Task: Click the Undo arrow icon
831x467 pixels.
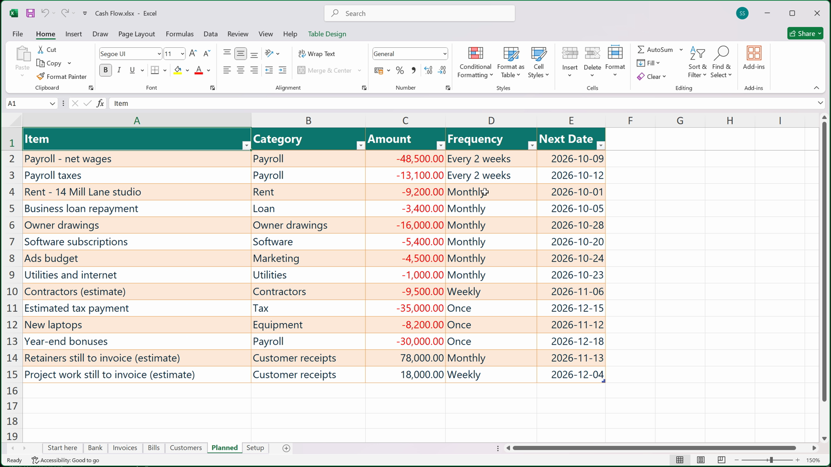Action: coord(45,13)
